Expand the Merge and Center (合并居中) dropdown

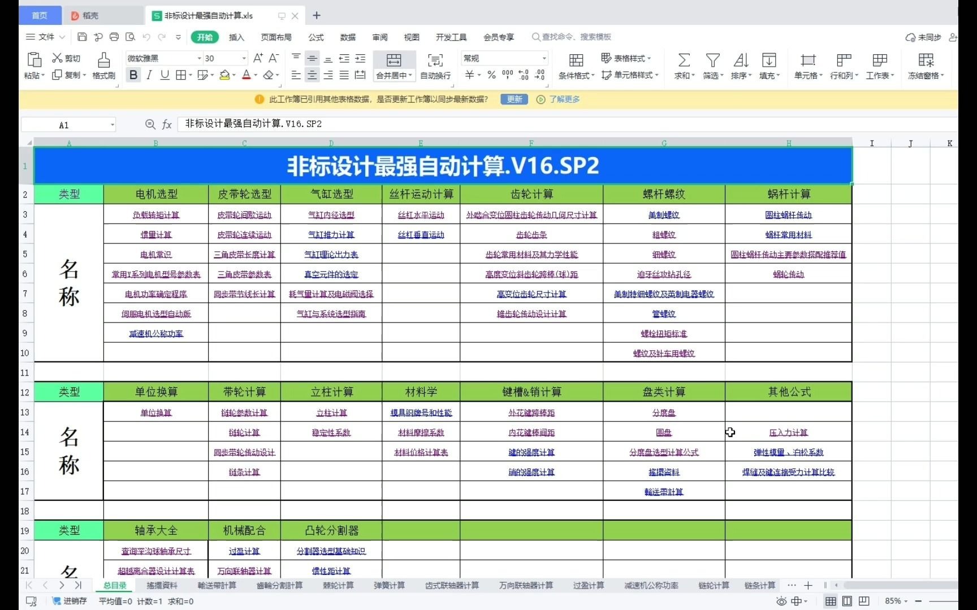coord(411,75)
